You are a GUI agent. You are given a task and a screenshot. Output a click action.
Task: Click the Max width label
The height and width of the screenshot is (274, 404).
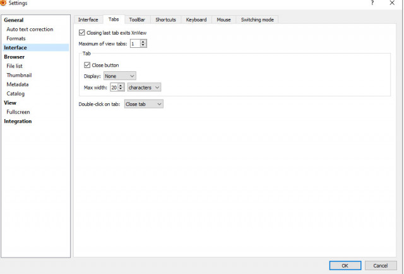click(x=95, y=88)
